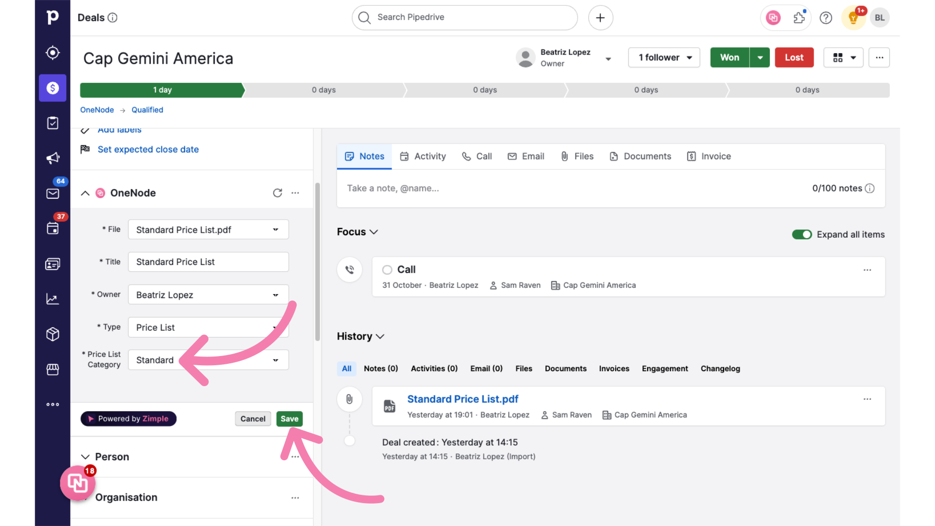Viewport: 935px width, 526px height.
Task: Switch to the Activity tab
Action: [423, 156]
